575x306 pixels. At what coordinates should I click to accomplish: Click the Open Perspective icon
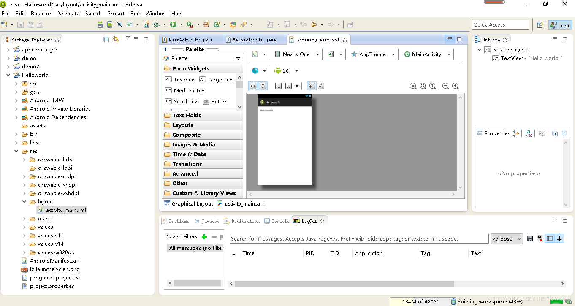point(540,25)
